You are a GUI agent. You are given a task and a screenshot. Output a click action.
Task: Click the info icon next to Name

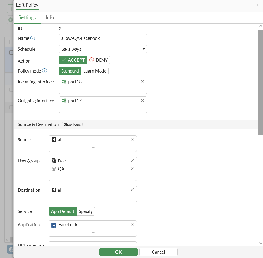point(33,38)
